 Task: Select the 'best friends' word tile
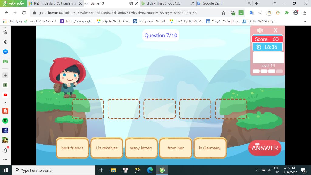[72, 148]
